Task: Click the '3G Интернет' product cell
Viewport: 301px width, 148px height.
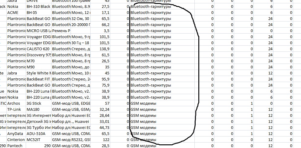Action: pos(38,116)
